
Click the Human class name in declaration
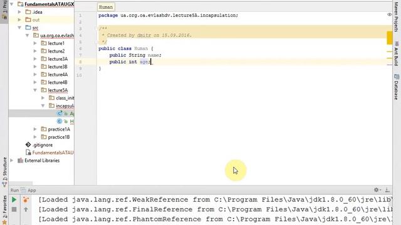141,49
